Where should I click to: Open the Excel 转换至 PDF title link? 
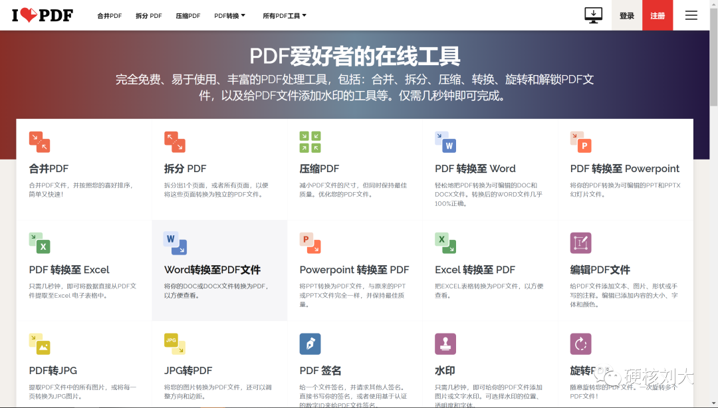[x=475, y=270]
